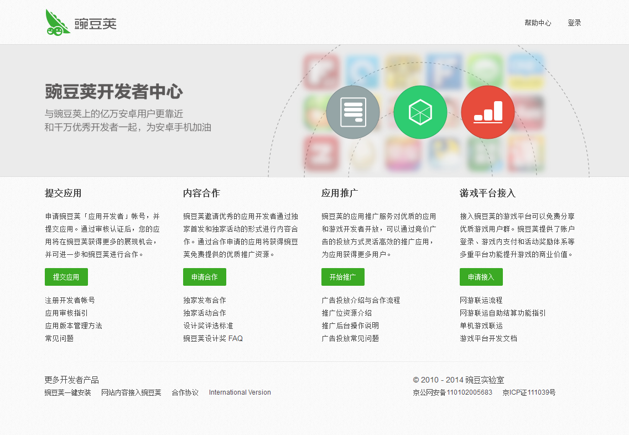629x435 pixels.
Task: Click the gray document circle icon
Action: (353, 112)
